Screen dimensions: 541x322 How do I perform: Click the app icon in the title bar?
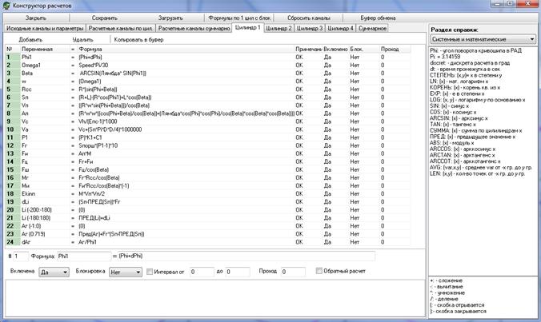coord(6,5)
